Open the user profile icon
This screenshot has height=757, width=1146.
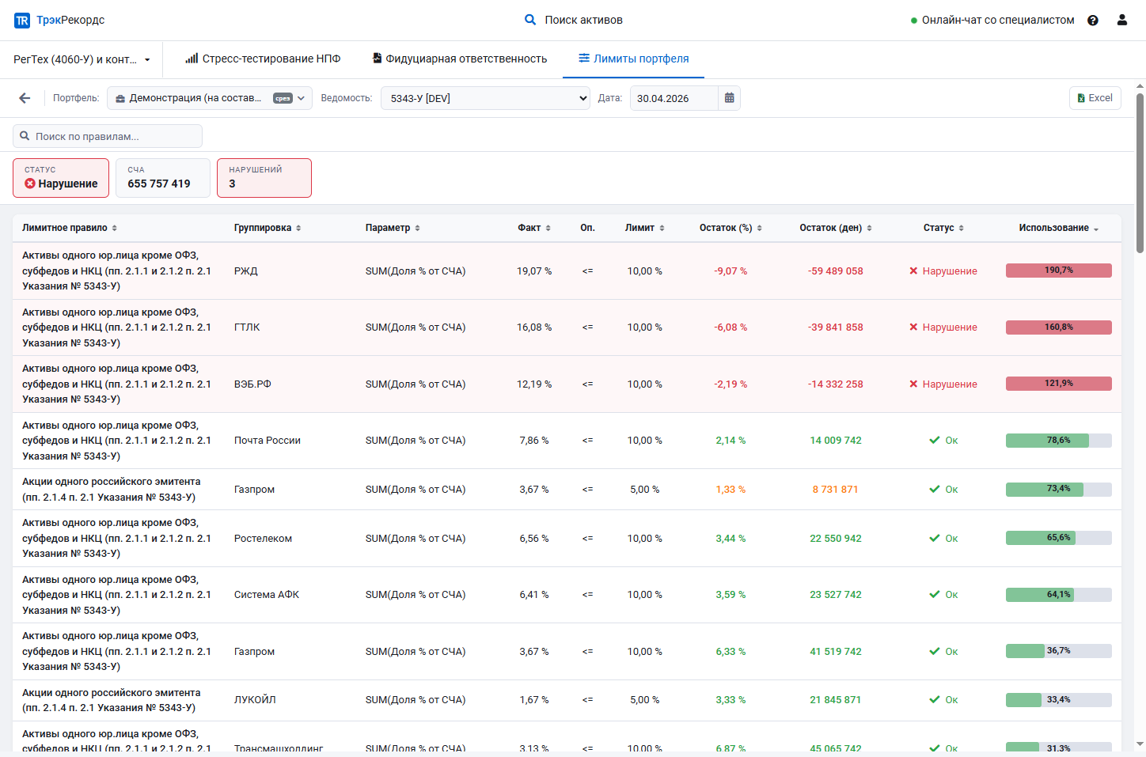pos(1122,20)
